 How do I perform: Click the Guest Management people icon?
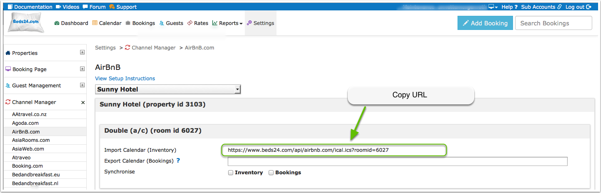(8, 85)
